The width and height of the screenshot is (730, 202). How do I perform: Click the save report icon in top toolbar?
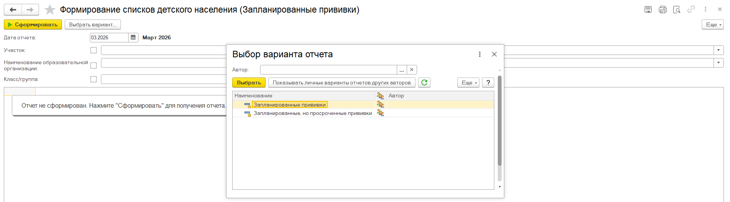tap(648, 10)
